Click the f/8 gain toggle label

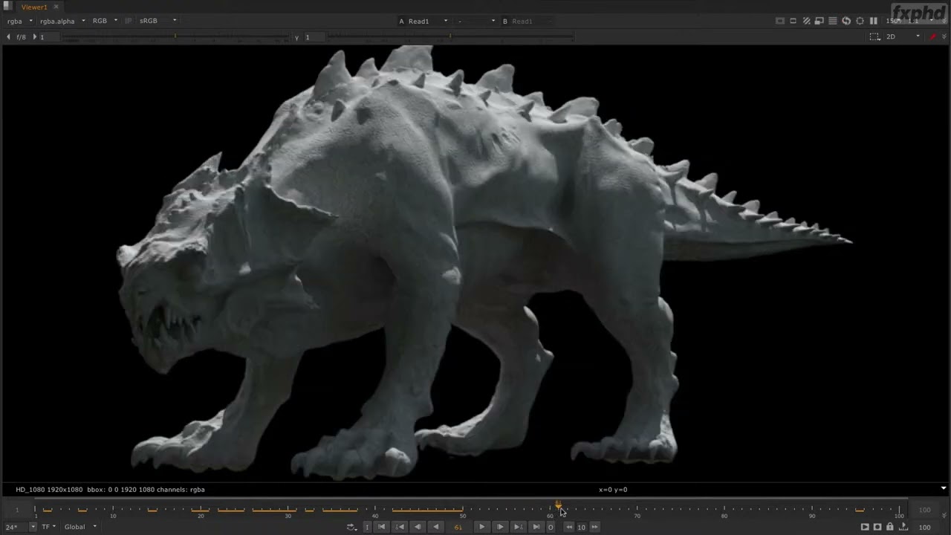click(x=21, y=36)
